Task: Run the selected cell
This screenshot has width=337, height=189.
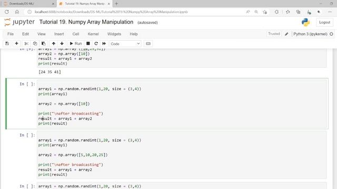Action: [x=76, y=44]
